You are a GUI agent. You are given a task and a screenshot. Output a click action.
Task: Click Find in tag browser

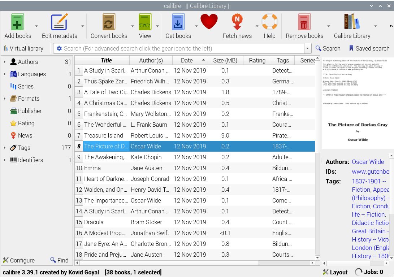click(59, 260)
